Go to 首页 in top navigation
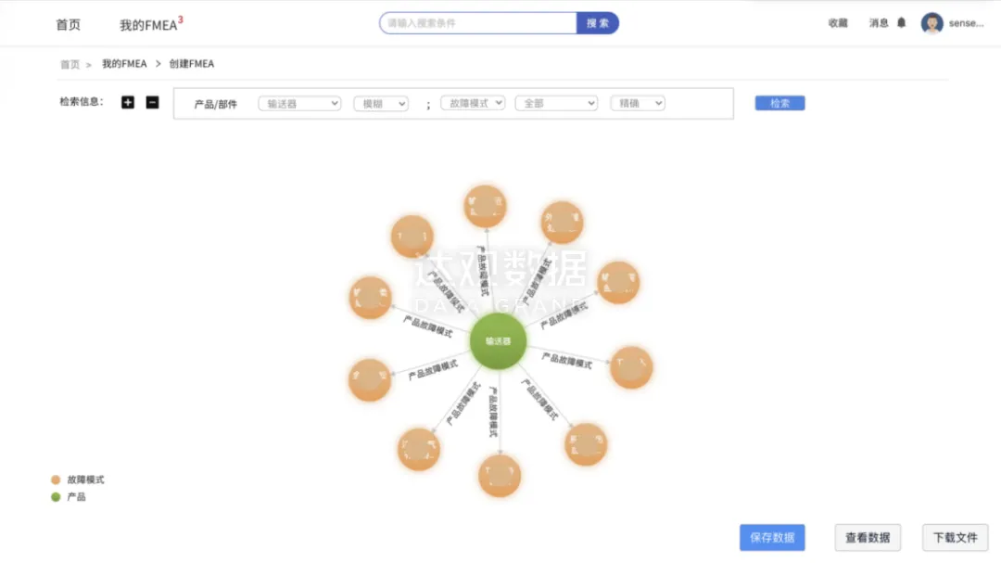This screenshot has height=563, width=1001. pos(68,25)
